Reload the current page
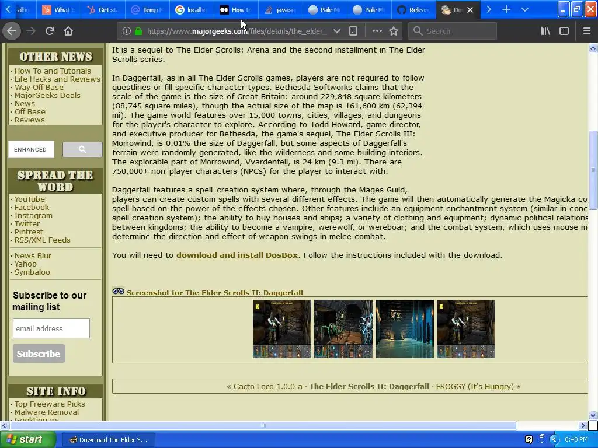The image size is (598, 448). pyautogui.click(x=50, y=31)
